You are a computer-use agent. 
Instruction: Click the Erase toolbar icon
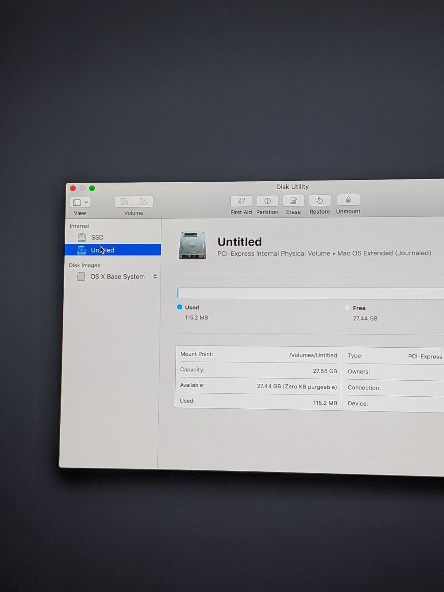(x=293, y=200)
